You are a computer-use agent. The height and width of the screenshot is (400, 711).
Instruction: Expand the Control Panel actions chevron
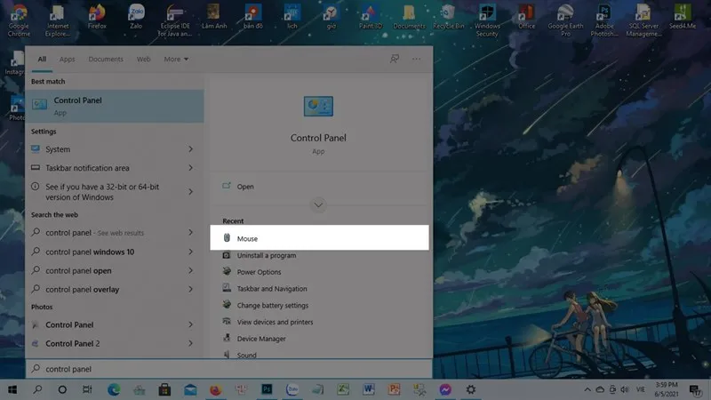pyautogui.click(x=318, y=204)
